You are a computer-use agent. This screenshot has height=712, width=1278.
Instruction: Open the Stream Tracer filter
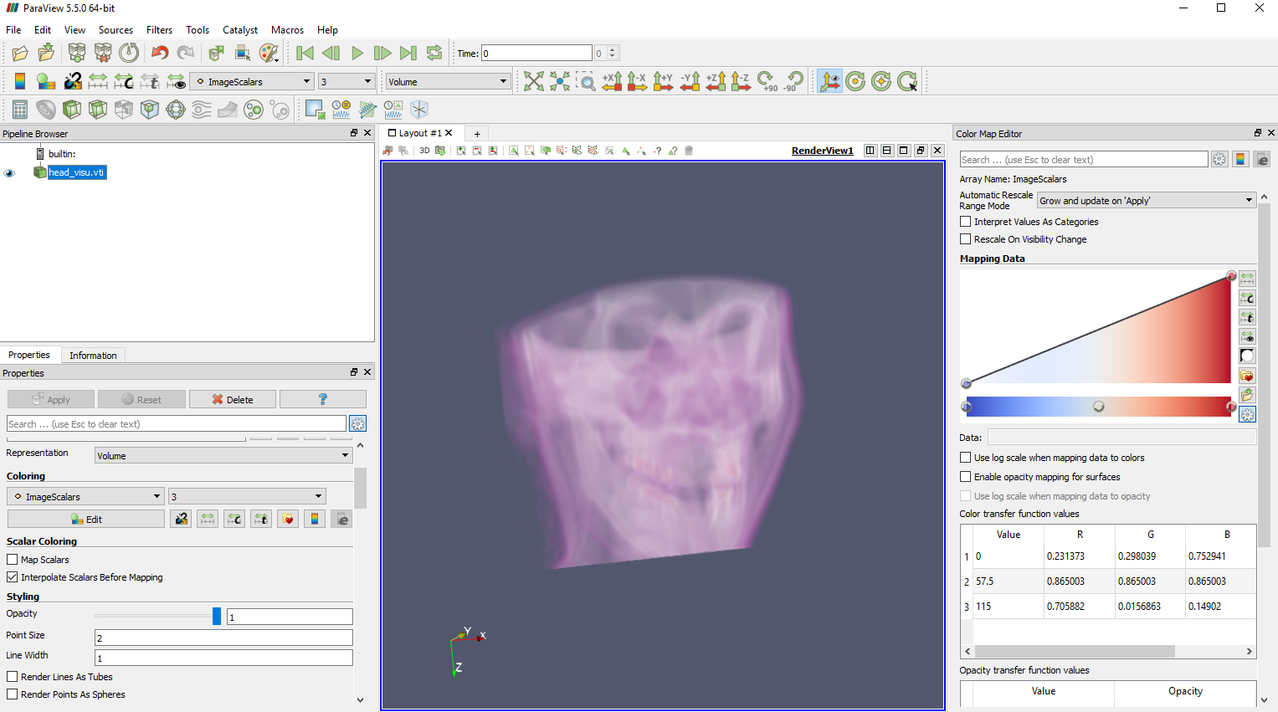(199, 109)
